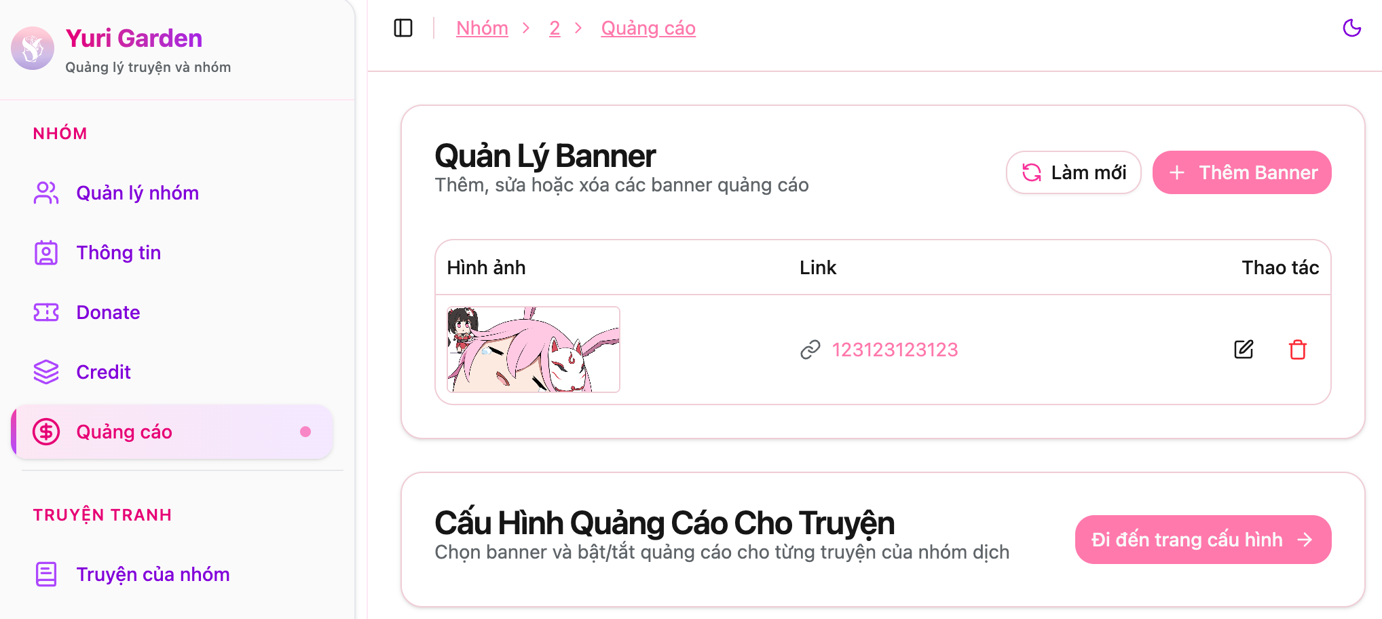The width and height of the screenshot is (1382, 619).
Task: Click the Nhóm breadcrumb link
Action: (x=482, y=28)
